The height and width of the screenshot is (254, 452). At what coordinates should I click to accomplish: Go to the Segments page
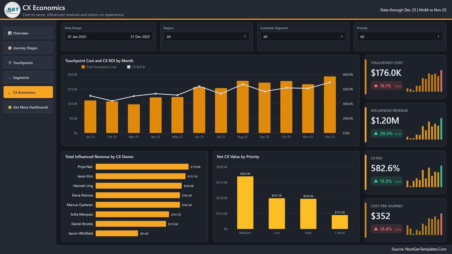28,77
